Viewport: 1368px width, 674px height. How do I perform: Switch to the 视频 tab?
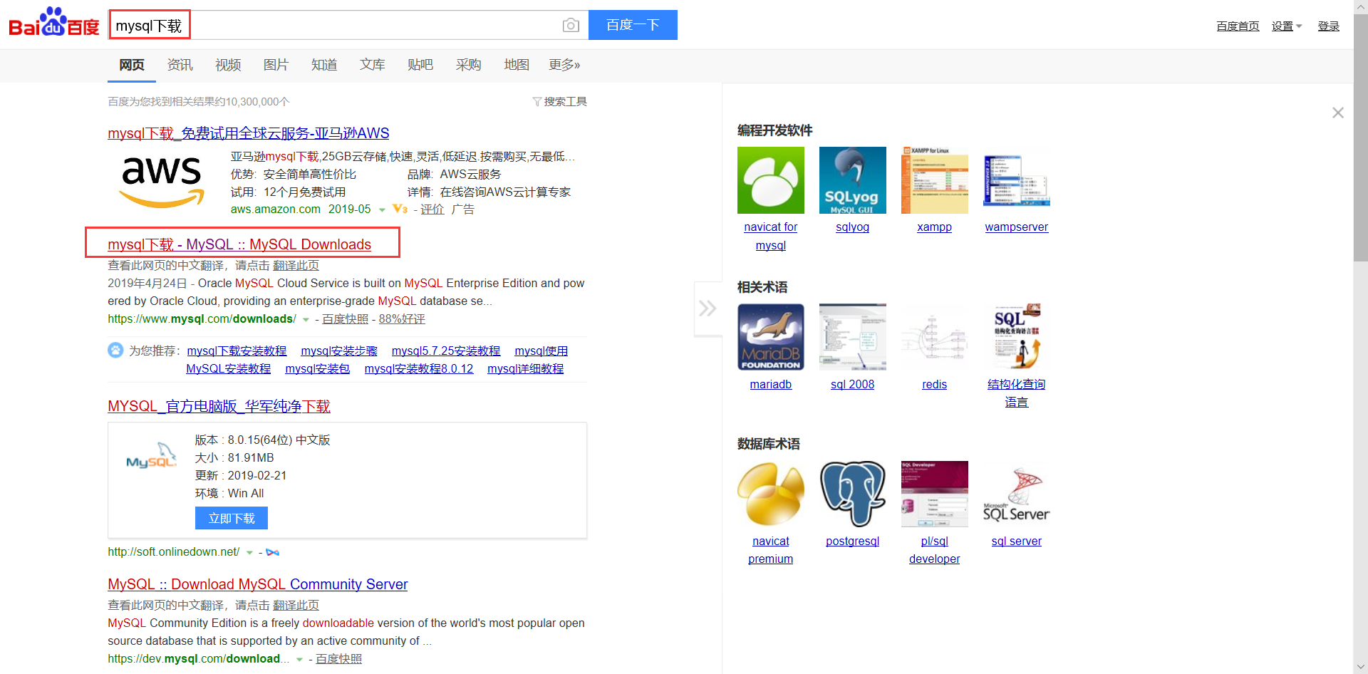pos(228,65)
